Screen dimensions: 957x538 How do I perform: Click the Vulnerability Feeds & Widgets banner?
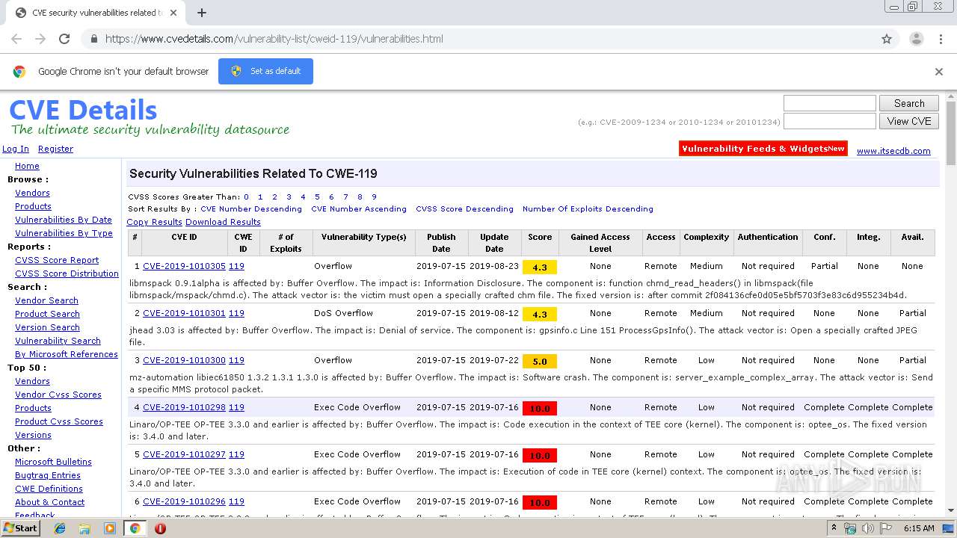[x=763, y=149]
